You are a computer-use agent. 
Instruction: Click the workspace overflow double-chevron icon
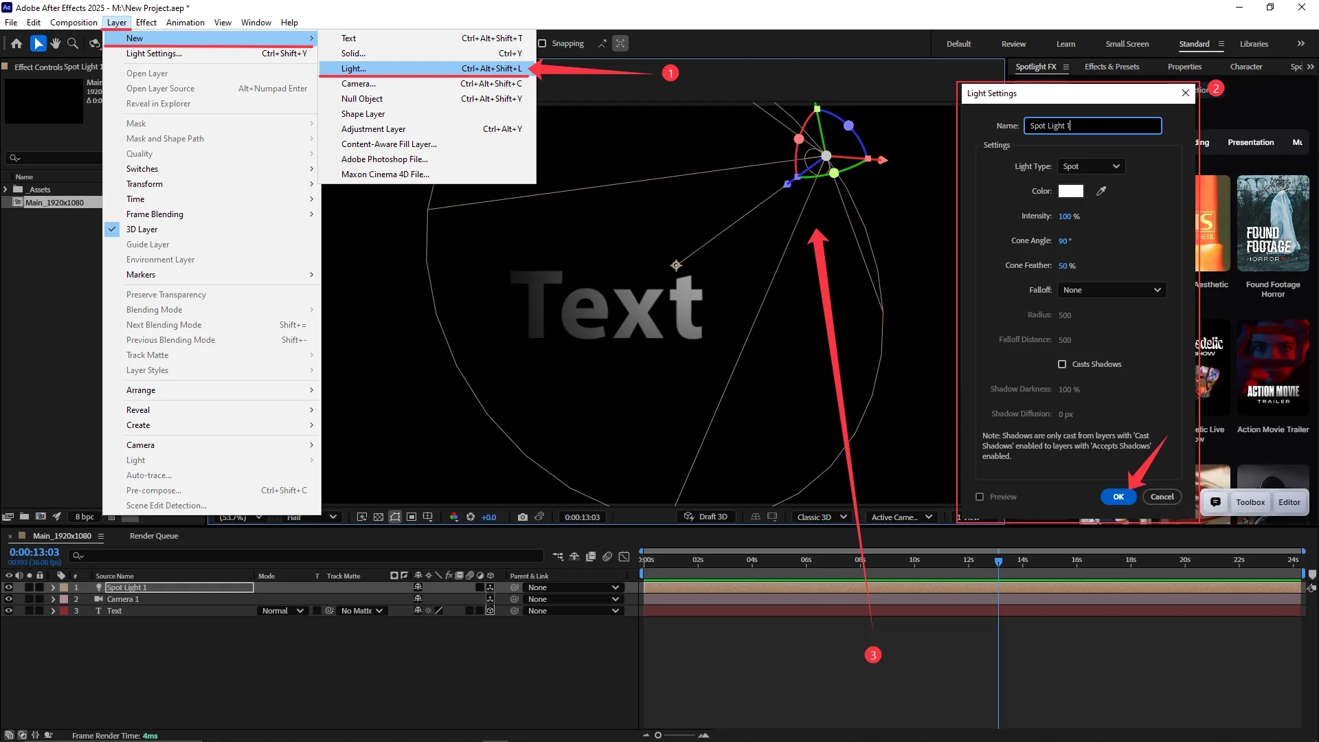pyautogui.click(x=1300, y=43)
